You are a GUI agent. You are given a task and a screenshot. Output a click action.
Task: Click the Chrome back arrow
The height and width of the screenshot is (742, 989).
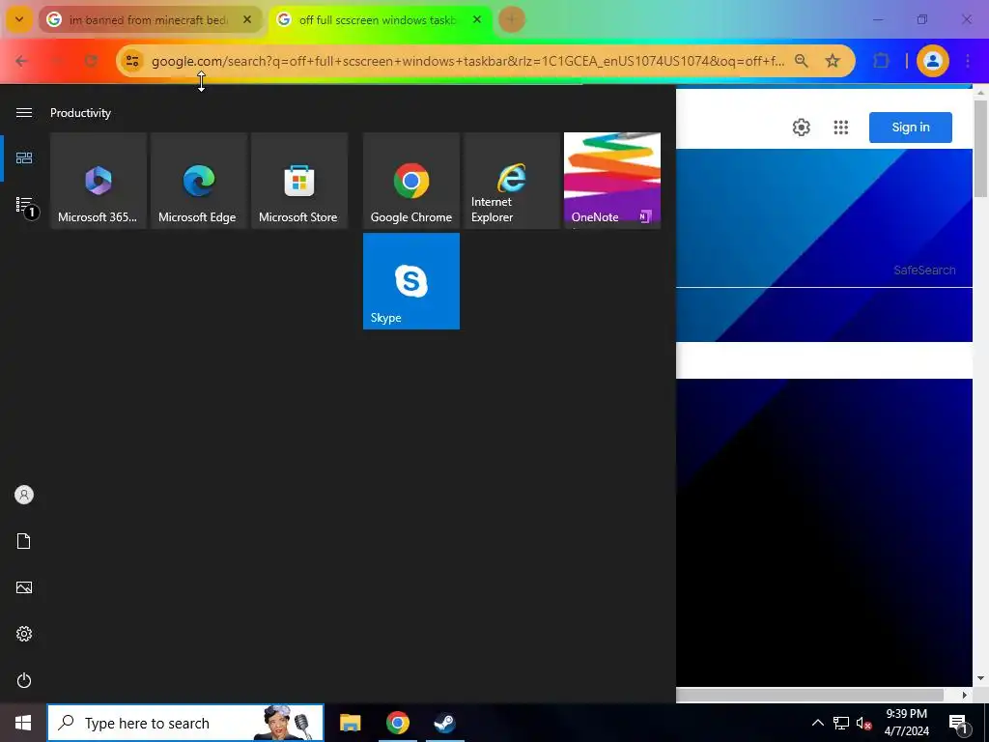click(x=22, y=61)
